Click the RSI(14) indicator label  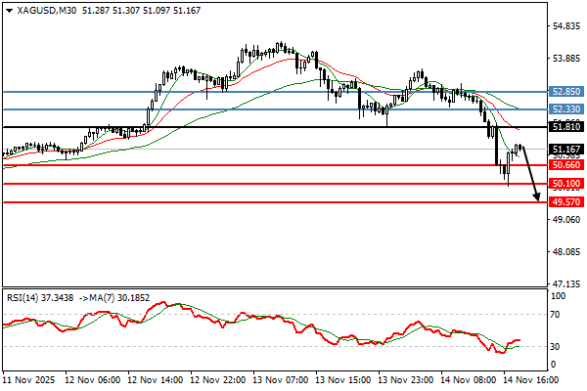(24, 294)
